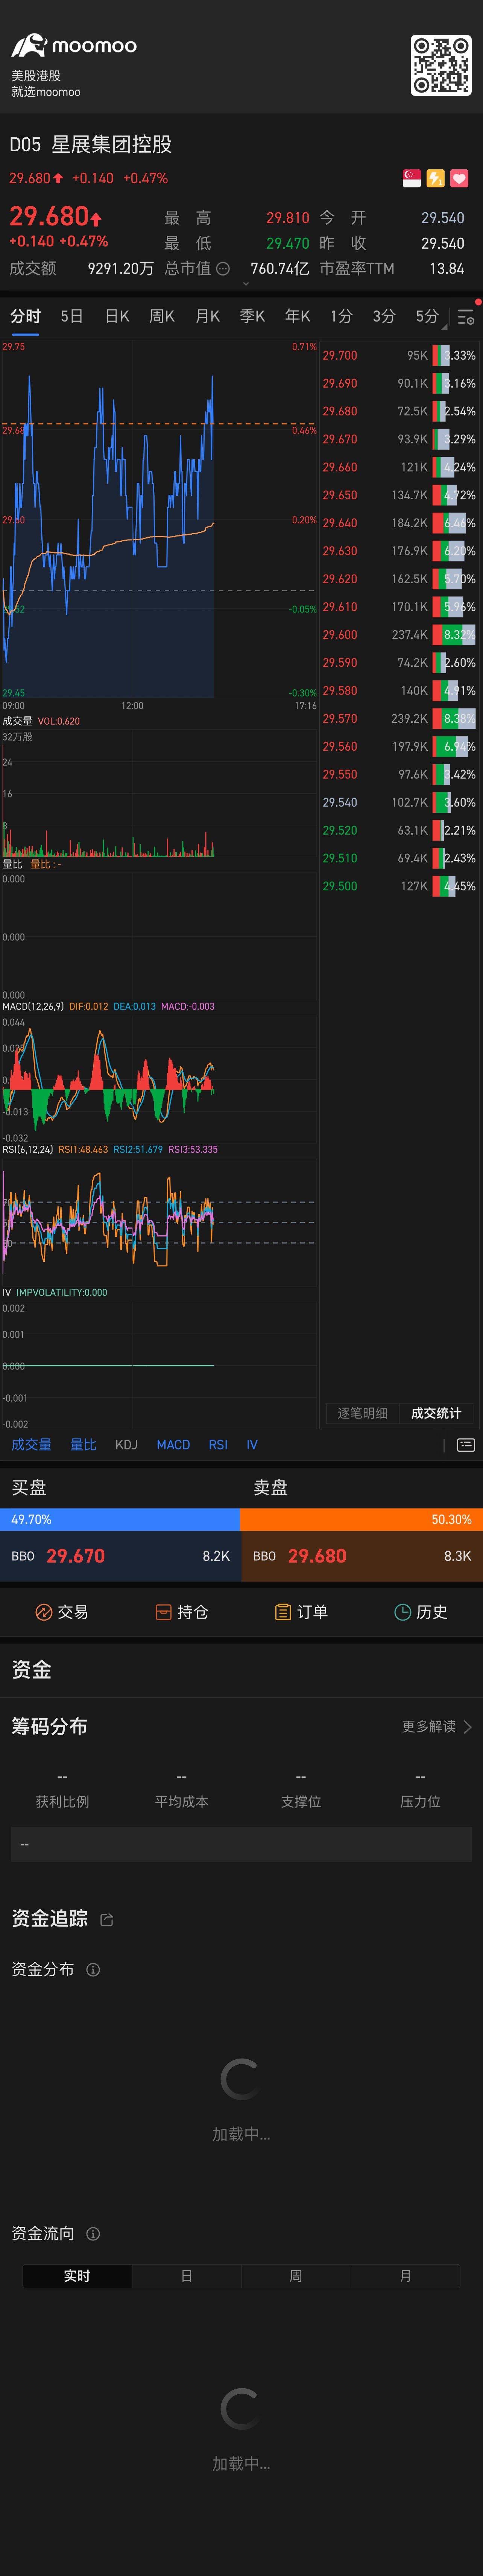
Task: Toggle the 量比 indicator
Action: (x=83, y=1445)
